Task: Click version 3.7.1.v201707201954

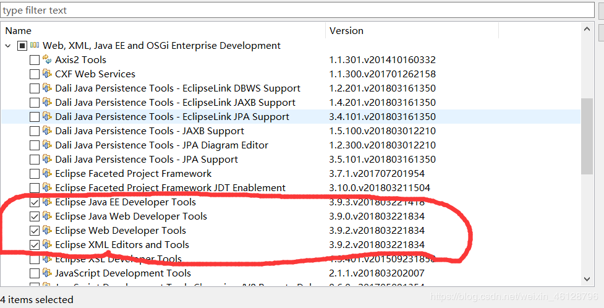Action: click(376, 174)
